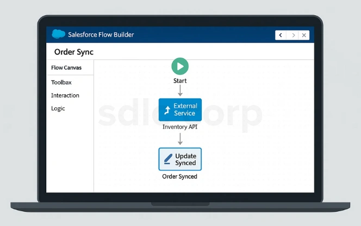Click the Start label text

pos(180,81)
